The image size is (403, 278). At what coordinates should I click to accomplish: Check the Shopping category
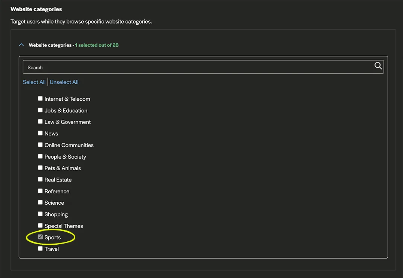click(x=40, y=214)
